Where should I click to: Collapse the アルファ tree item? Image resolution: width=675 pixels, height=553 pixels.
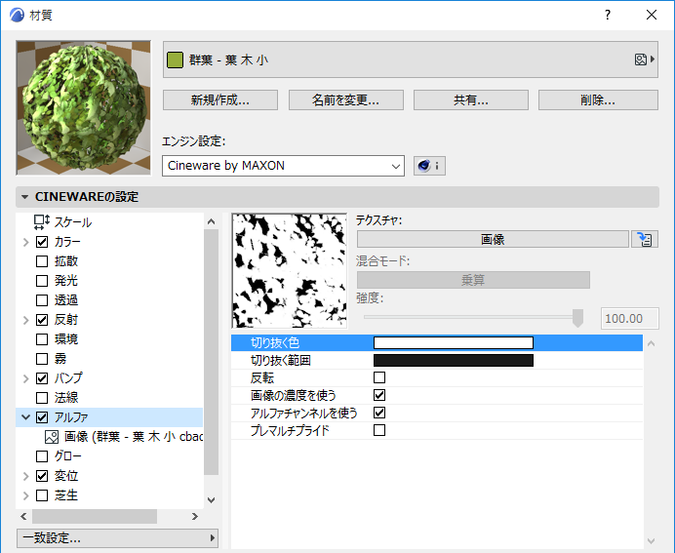coord(25,417)
